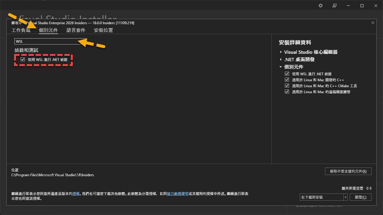Uncheck 適用於 Linux 和 Mac 的遠端檔案總管
The width and height of the screenshot is (383, 215).
point(287,92)
